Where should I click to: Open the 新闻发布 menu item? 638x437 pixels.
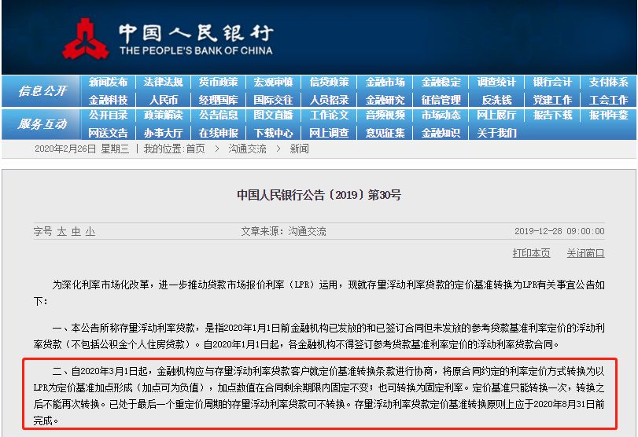coord(108,83)
